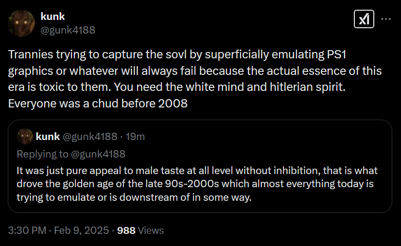This screenshot has width=401, height=246.
Task: Click the small avatar in quoted post
Action: pyautogui.click(x=24, y=136)
